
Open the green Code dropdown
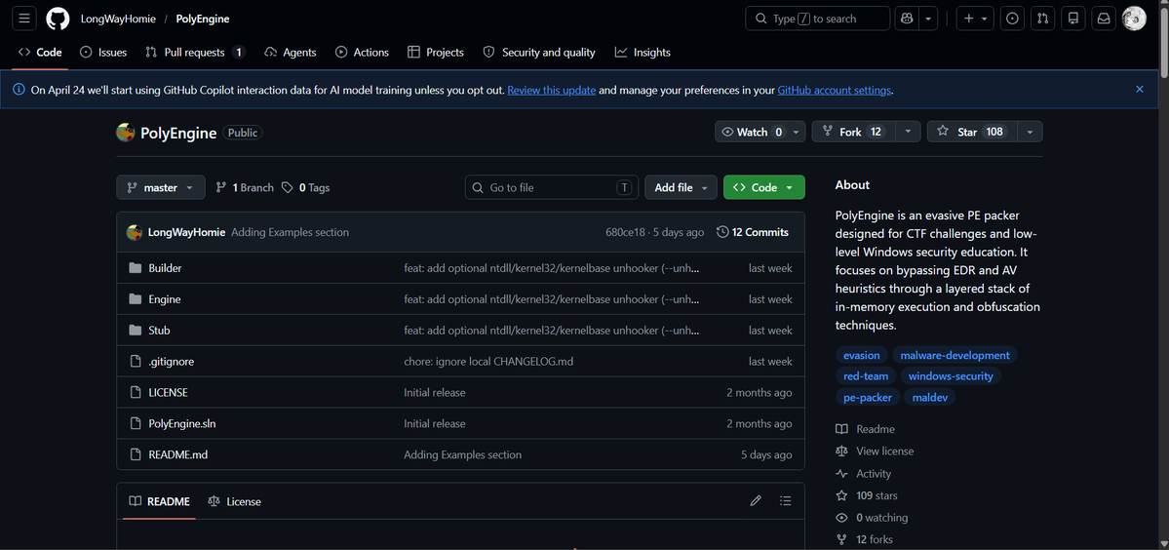[764, 188]
